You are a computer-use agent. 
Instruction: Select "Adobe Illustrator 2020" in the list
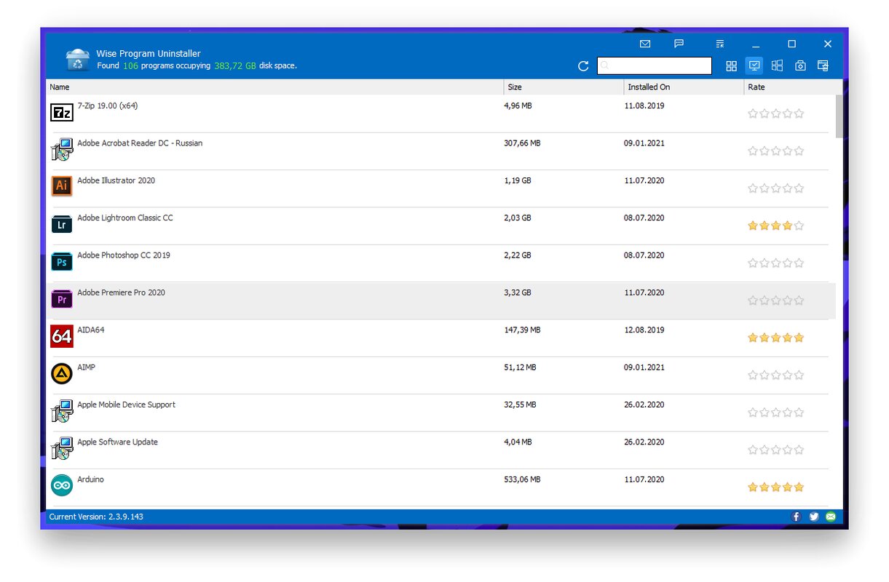point(116,180)
